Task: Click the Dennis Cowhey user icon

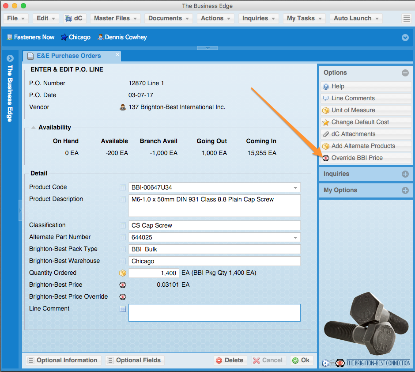Action: [100, 37]
